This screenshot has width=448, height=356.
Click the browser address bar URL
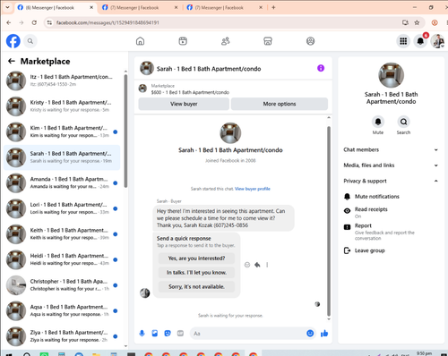[108, 22]
